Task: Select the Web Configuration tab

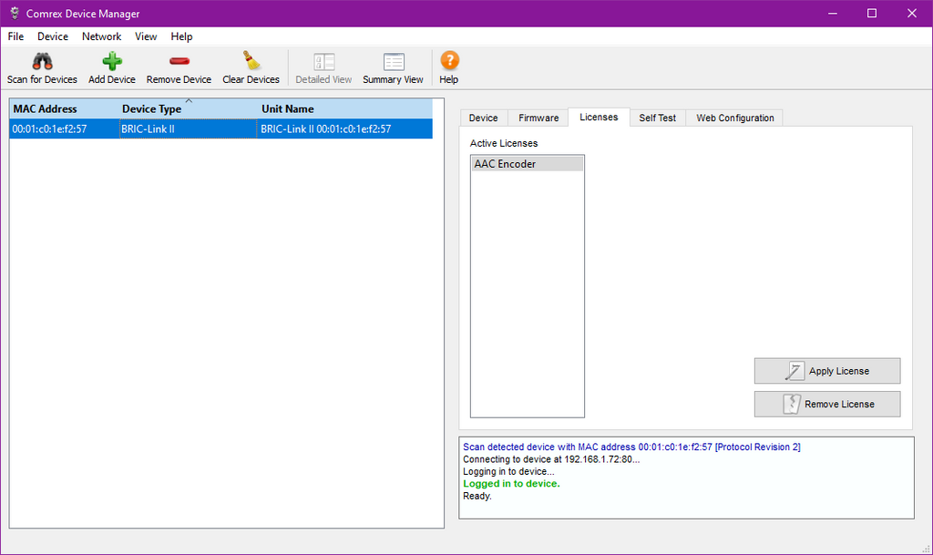Action: (735, 118)
